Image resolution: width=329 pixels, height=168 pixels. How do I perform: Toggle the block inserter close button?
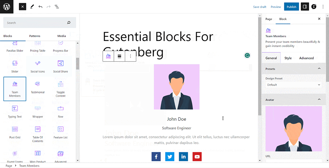pos(22,7)
